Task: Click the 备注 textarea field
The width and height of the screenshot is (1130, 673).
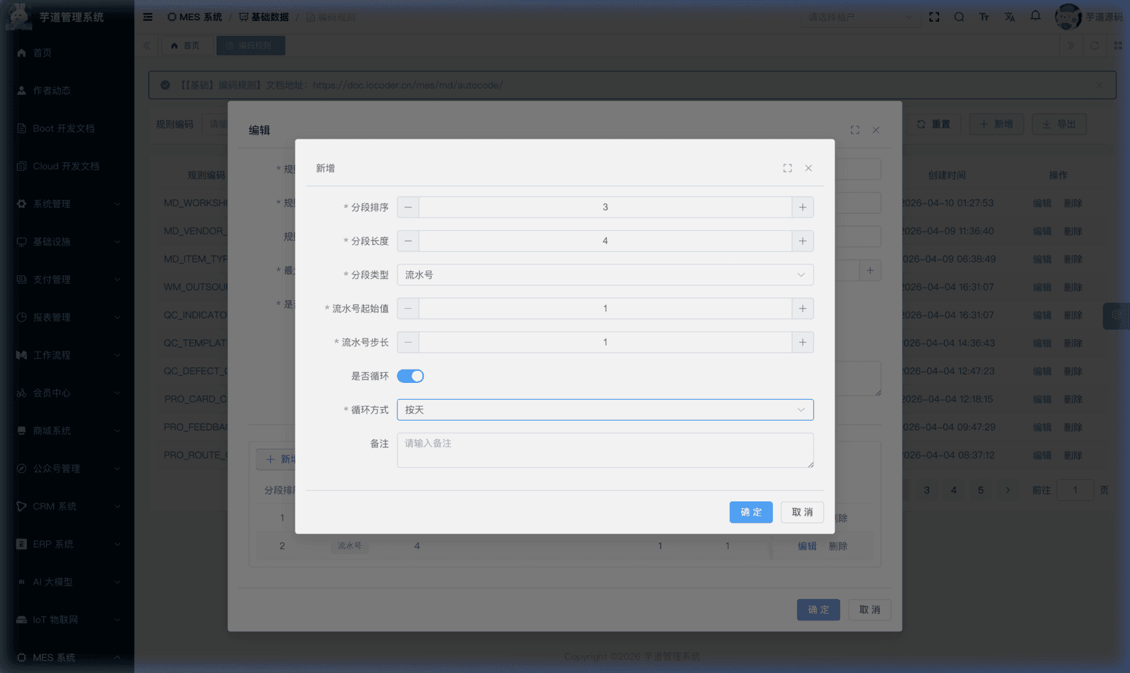Action: [605, 450]
